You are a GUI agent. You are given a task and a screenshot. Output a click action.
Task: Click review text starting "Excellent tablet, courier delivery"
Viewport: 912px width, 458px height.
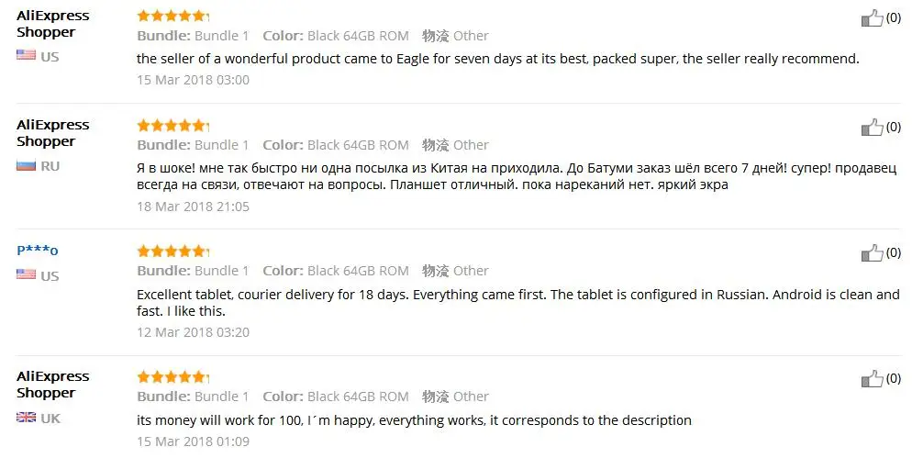[518, 303]
